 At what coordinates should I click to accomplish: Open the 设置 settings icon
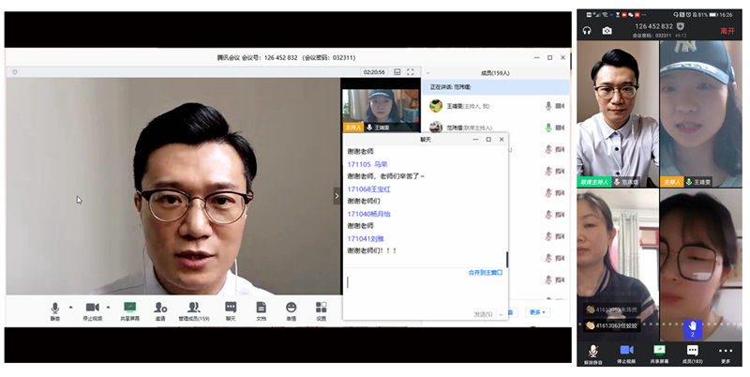322,308
